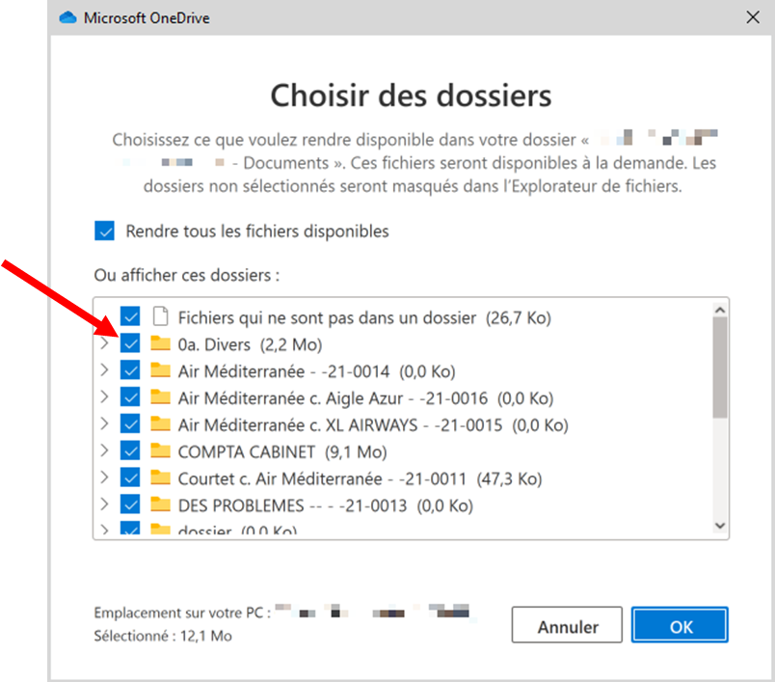Expand the 0a. Divers folder
The width and height of the screenshot is (775, 682).
pos(104,343)
